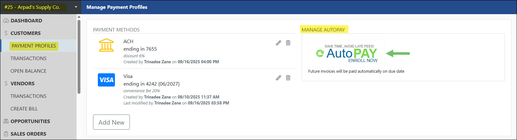Click the Dashboard gauge icon
Screen dimensions: 517x140
pos(6,21)
